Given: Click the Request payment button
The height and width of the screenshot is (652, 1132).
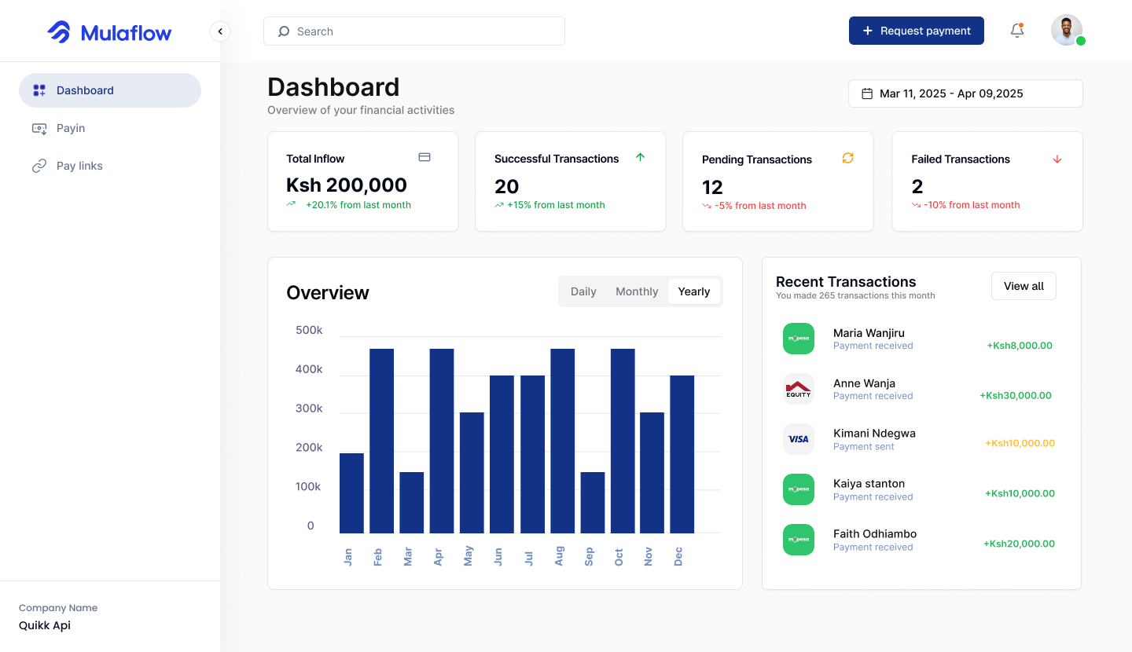Looking at the screenshot, I should [x=917, y=30].
